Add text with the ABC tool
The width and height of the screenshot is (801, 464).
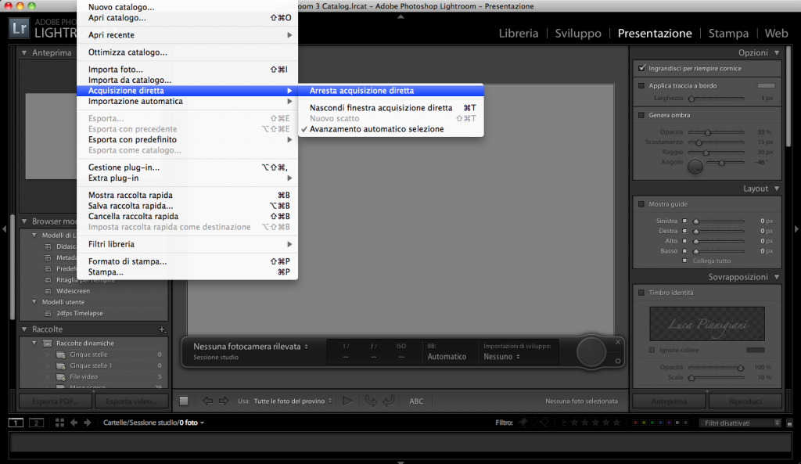(x=416, y=401)
